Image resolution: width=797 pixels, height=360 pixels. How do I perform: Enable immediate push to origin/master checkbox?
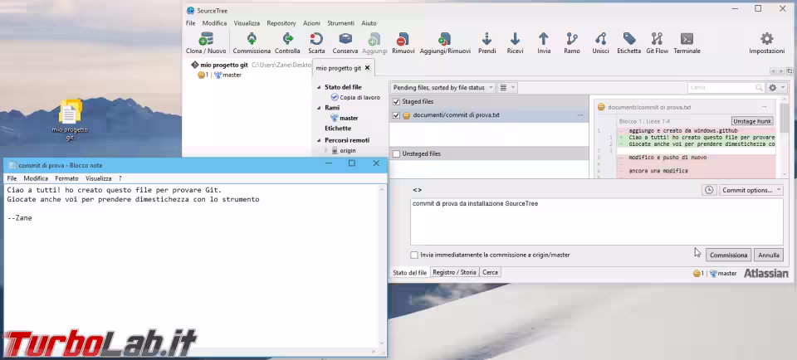[x=414, y=255]
